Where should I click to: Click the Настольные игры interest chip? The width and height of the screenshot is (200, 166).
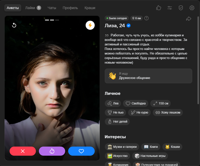tap(150, 156)
